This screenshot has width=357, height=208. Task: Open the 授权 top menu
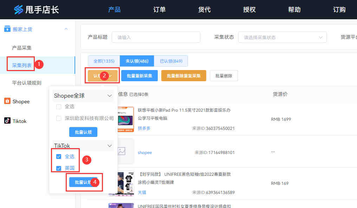[249, 9]
